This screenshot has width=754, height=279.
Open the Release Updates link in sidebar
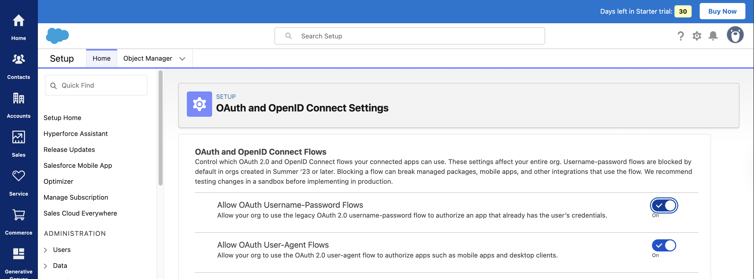[69, 149]
